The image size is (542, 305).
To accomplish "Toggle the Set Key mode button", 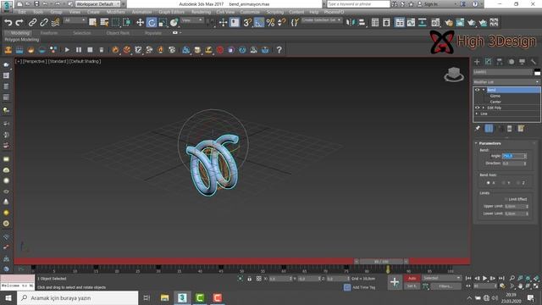I will 412,286.
